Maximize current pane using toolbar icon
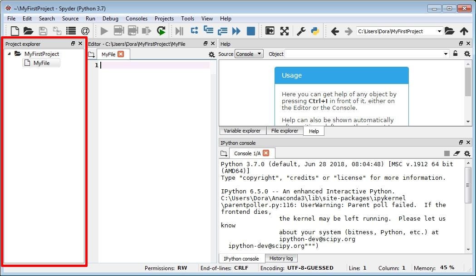This screenshot has height=276, width=476. [270, 31]
